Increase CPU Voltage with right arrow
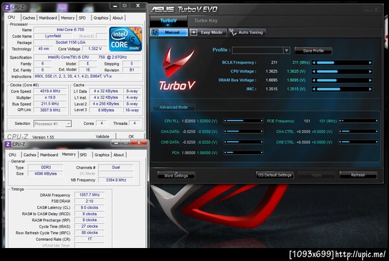This screenshot has width=389, height=261. [x=370, y=72]
